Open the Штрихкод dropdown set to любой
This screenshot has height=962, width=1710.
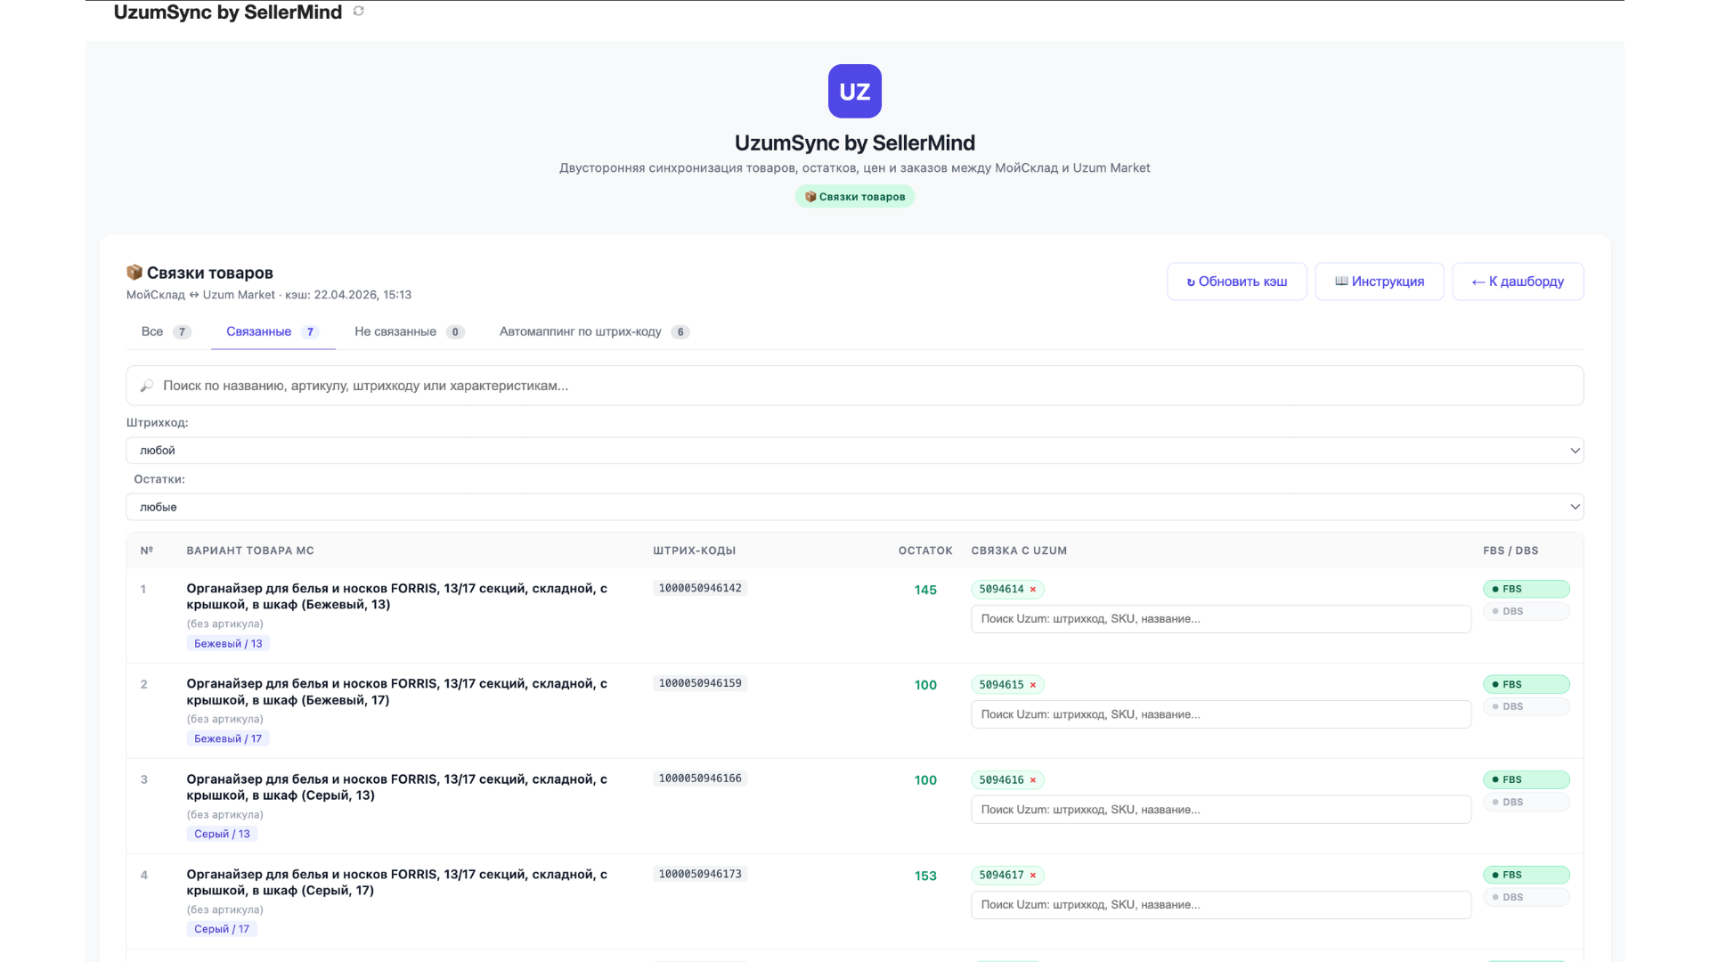[x=854, y=451]
